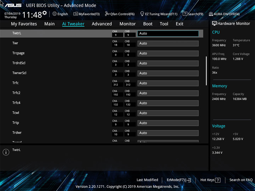Launch EZ Tuning Wizard bulb icon

point(142,14)
